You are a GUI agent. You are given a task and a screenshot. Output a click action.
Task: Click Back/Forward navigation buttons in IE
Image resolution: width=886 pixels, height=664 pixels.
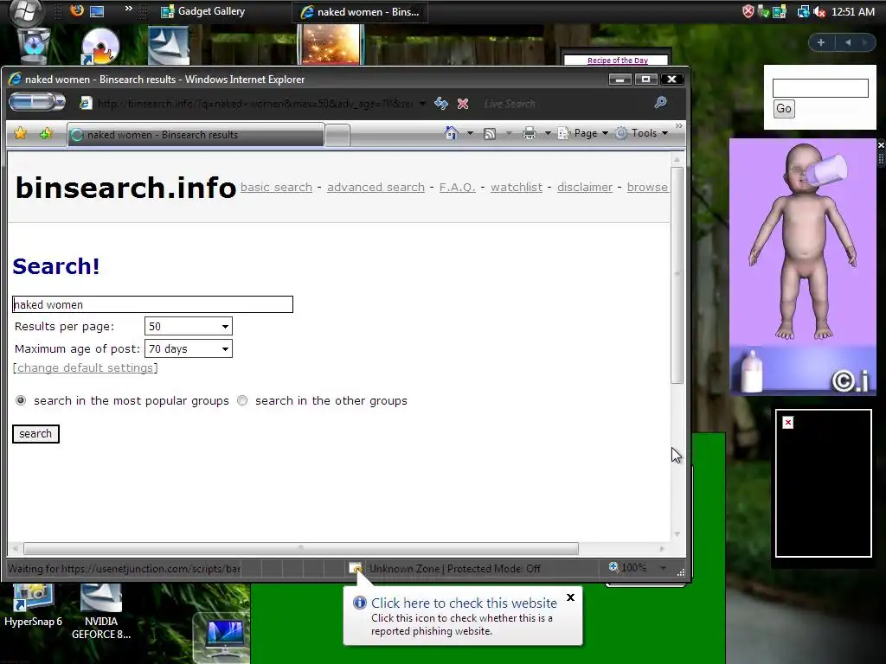(36, 102)
